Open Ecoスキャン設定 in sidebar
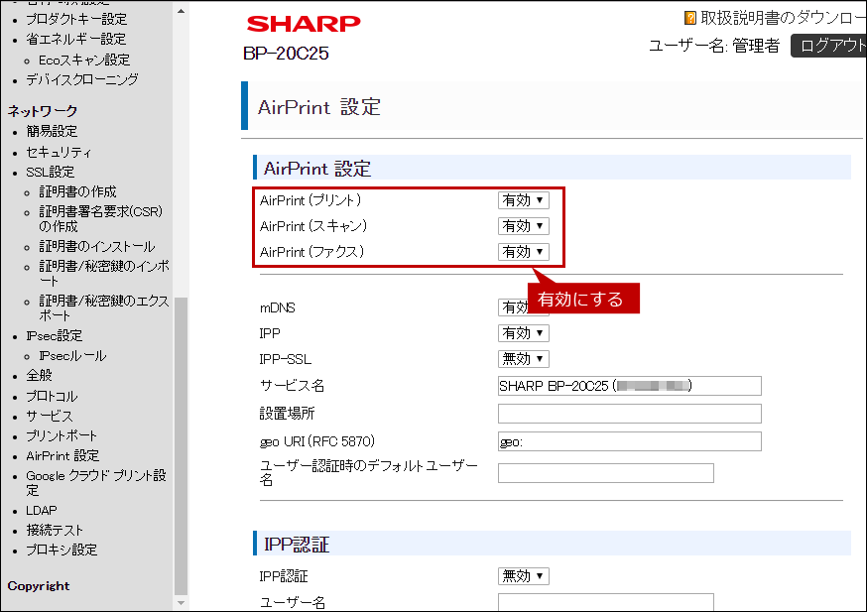The width and height of the screenshot is (867, 612). coord(84,60)
